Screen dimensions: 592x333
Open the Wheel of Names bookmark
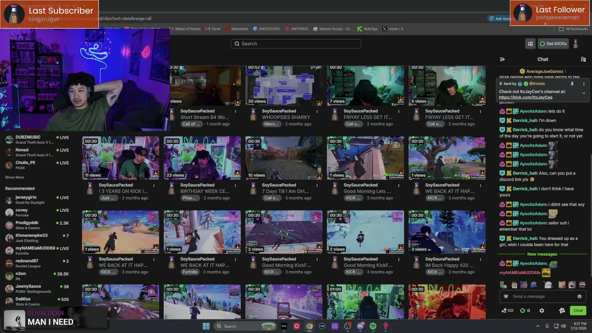click(185, 29)
